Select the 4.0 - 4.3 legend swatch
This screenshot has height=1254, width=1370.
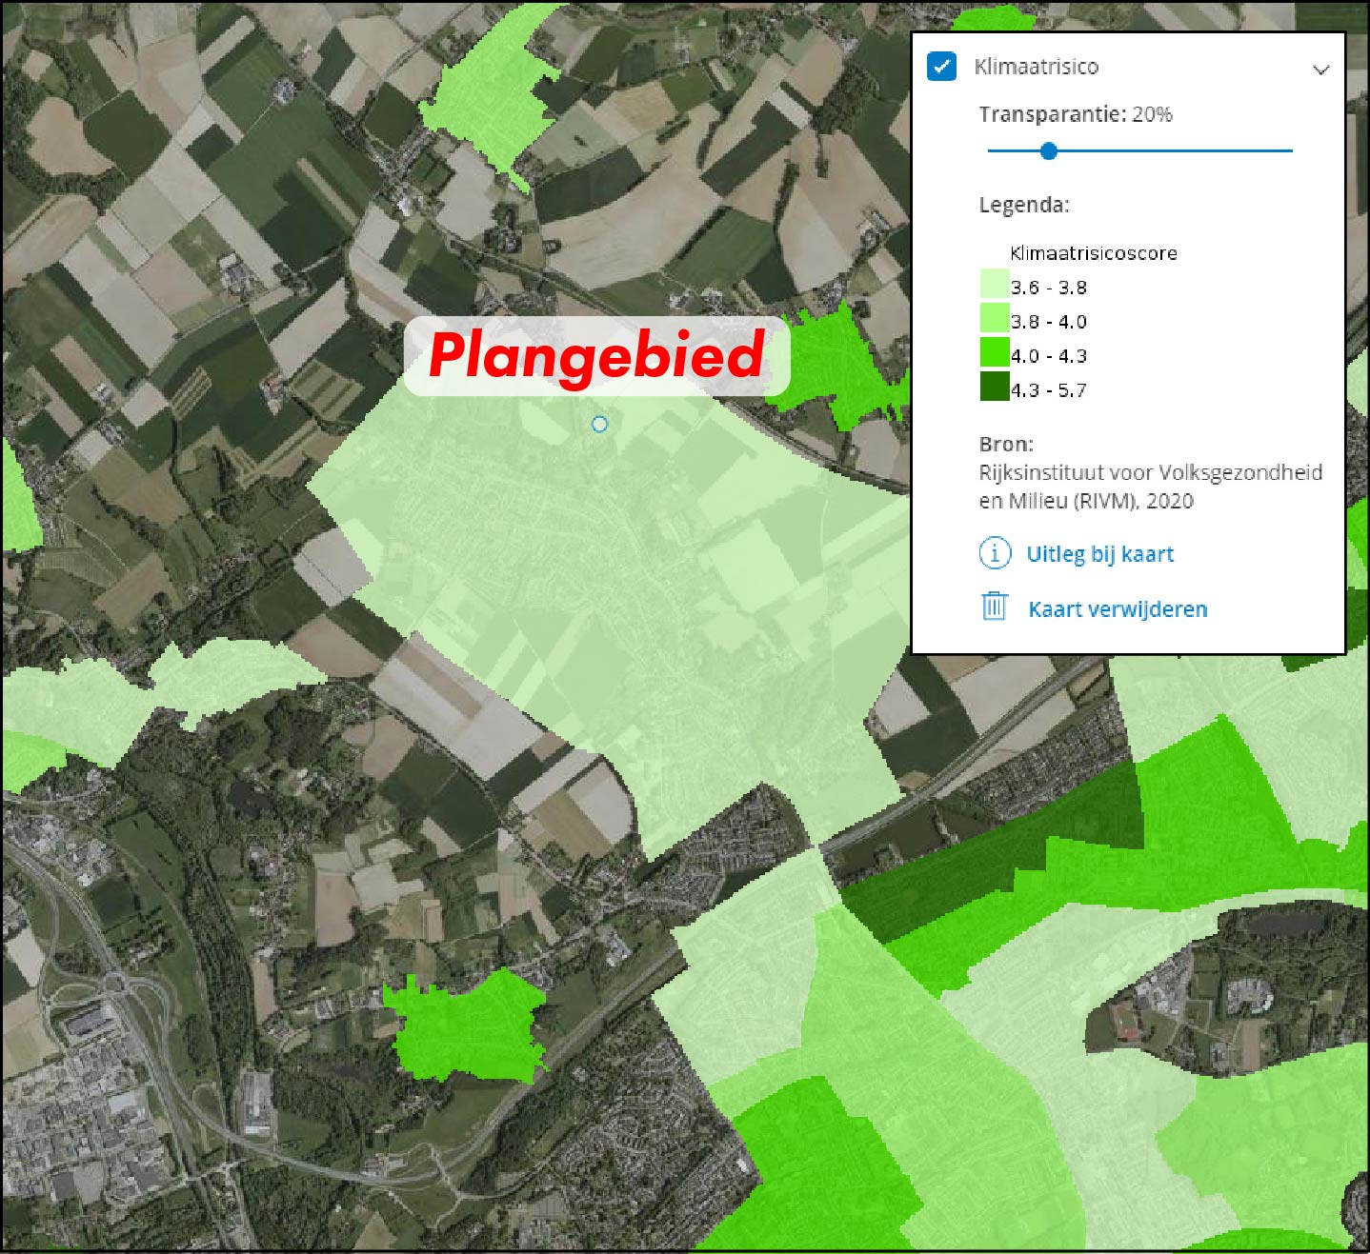(995, 352)
